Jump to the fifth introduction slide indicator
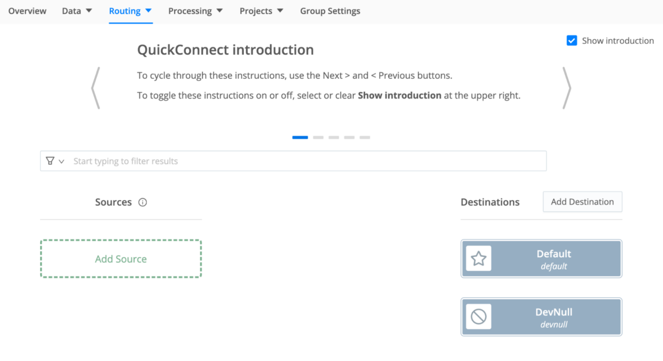This screenshot has height=361, width=663. (x=365, y=137)
